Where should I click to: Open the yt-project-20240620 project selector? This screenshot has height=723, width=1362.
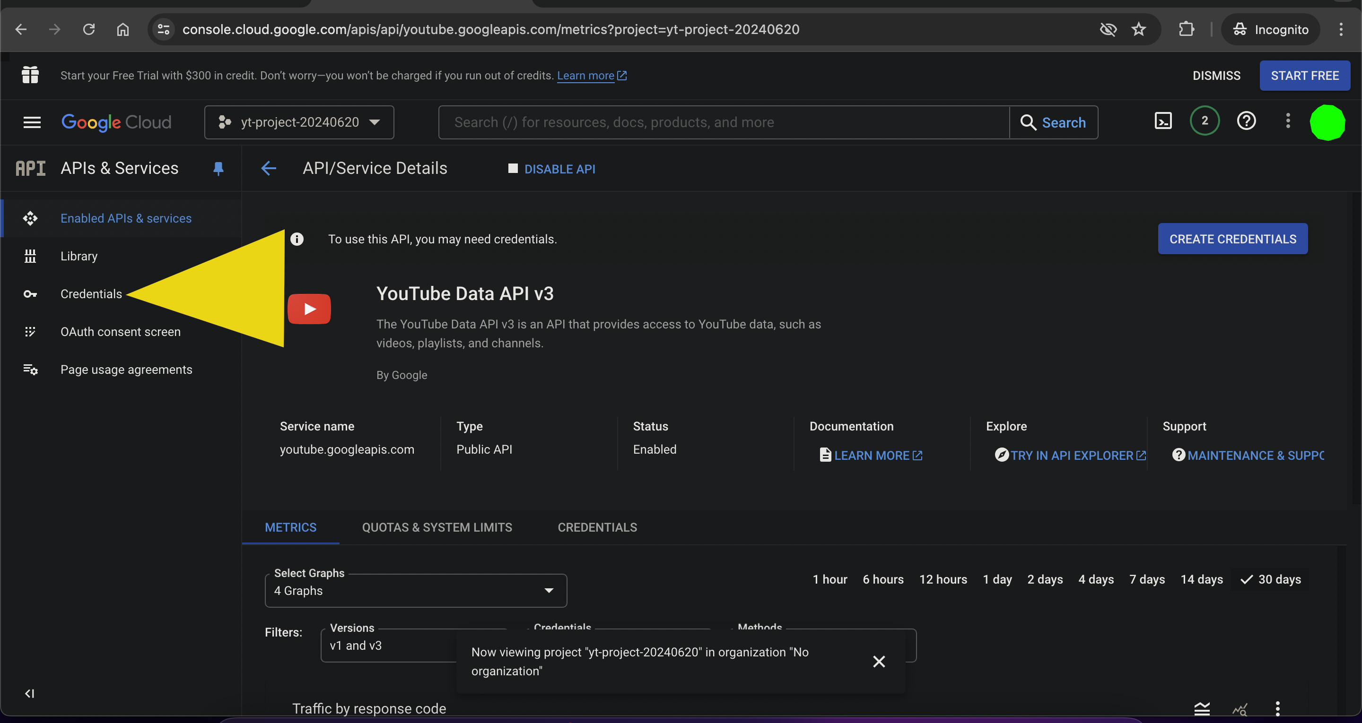pyautogui.click(x=299, y=122)
